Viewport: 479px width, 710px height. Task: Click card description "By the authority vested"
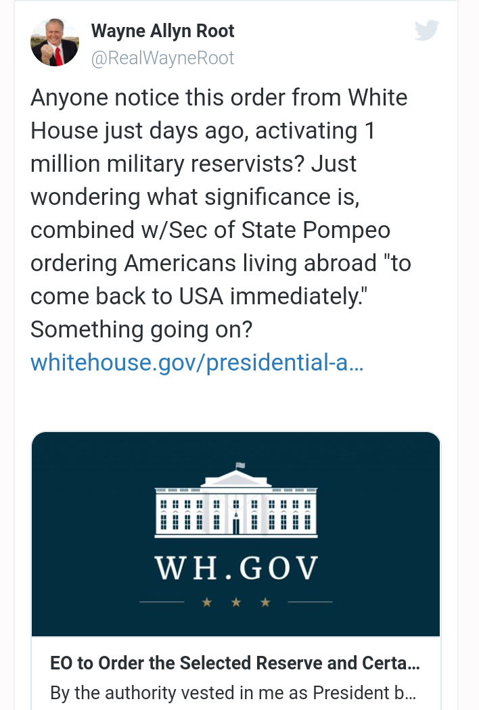click(233, 694)
